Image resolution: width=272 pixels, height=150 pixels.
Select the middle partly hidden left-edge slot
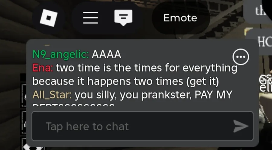tap(24, 122)
